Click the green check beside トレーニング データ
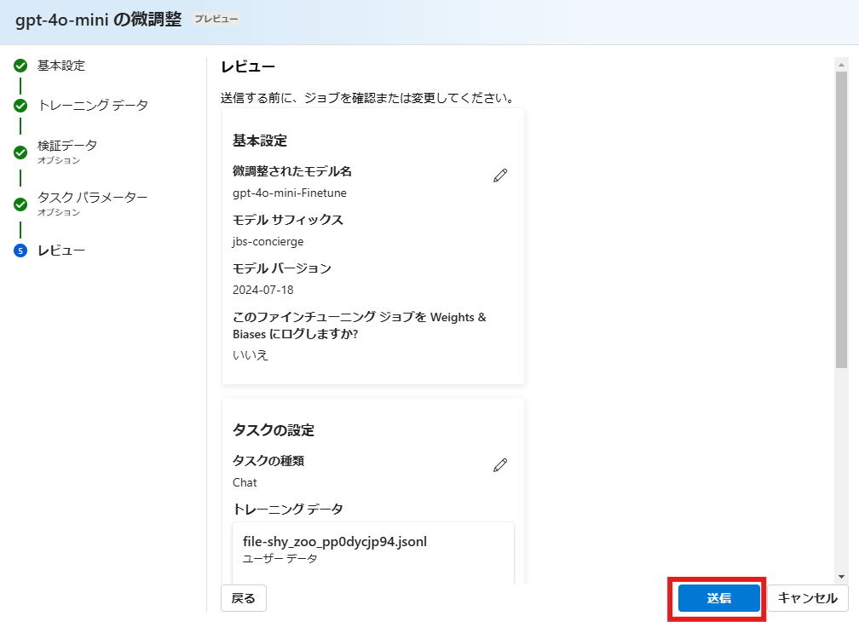The height and width of the screenshot is (622, 859). [20, 105]
